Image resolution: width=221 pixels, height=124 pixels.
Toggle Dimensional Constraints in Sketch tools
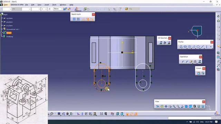pyautogui.click(x=92, y=19)
